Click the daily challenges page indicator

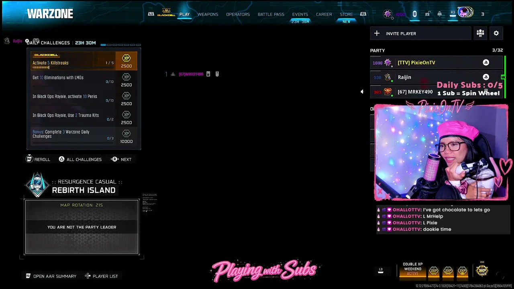[x=120, y=45]
